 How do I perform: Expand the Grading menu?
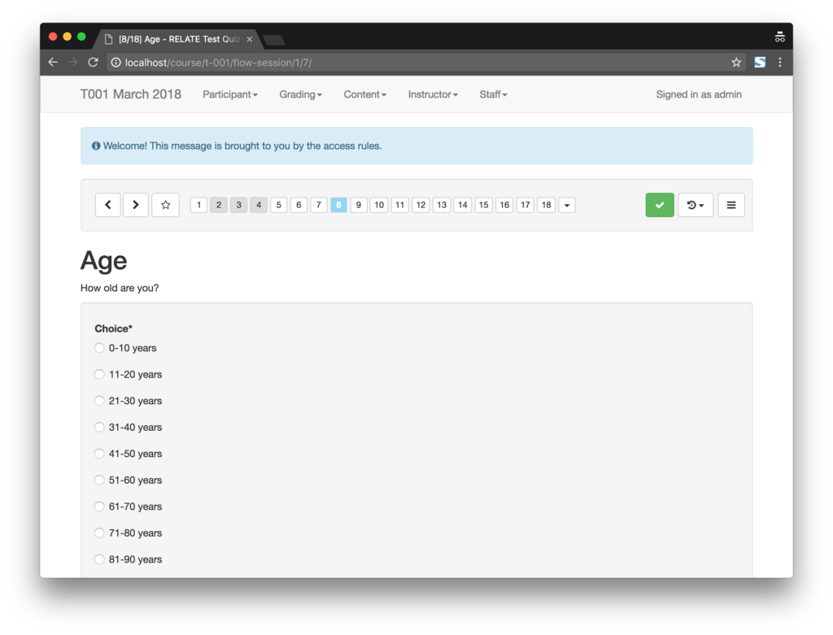coord(301,94)
